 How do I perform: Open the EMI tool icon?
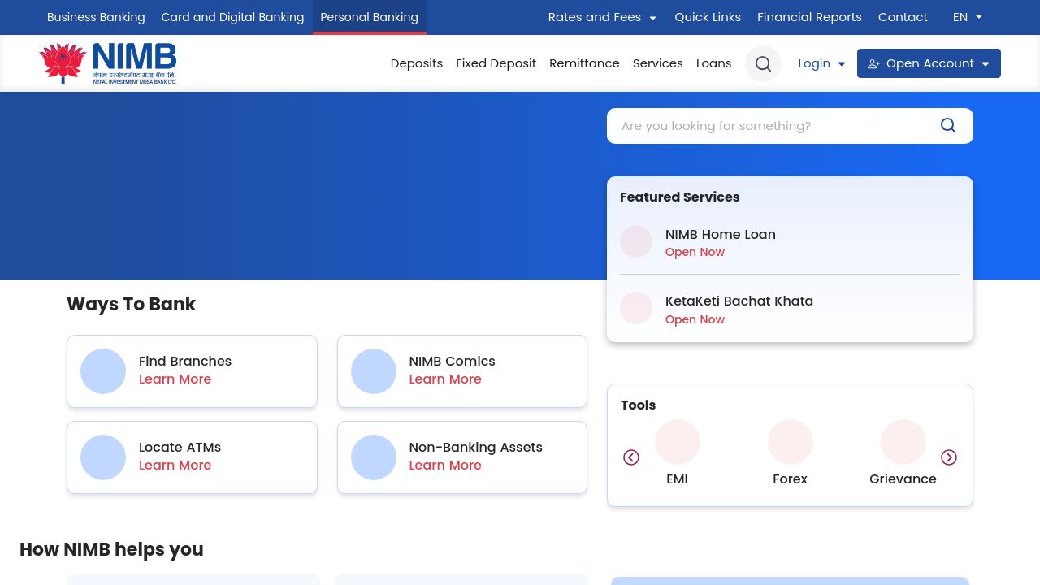678,442
